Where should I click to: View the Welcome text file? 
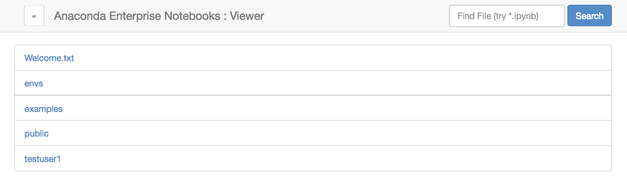[49, 58]
